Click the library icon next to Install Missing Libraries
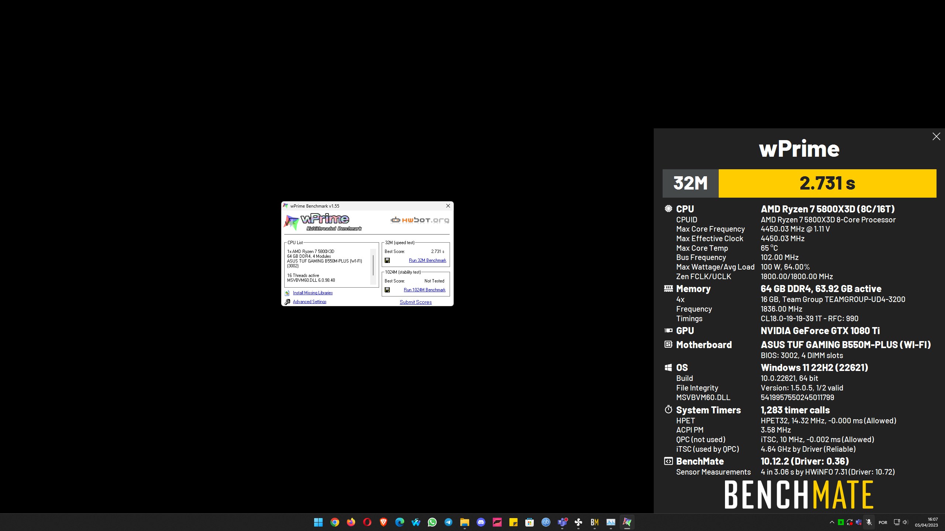This screenshot has height=531, width=945. [287, 293]
